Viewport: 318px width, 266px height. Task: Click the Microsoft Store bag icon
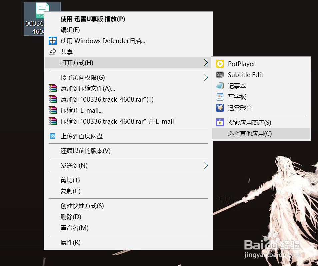click(x=220, y=122)
